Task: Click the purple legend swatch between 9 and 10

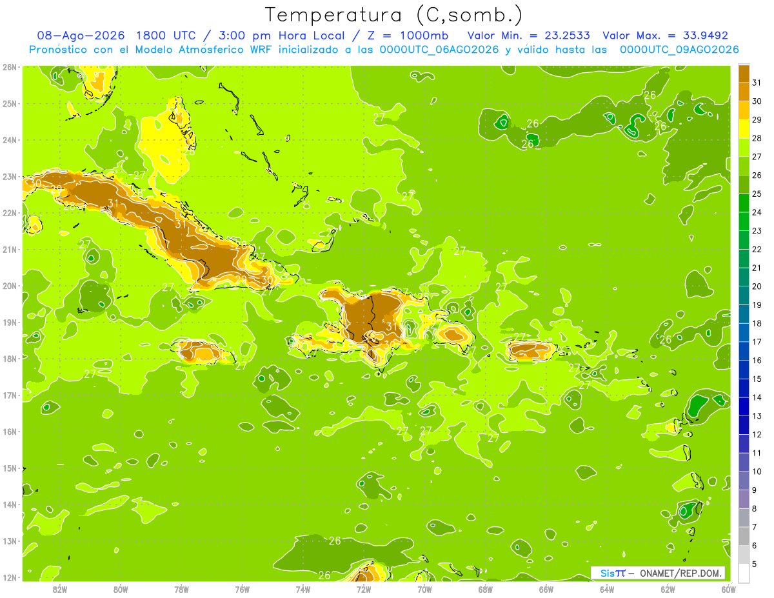Action: [x=744, y=480]
